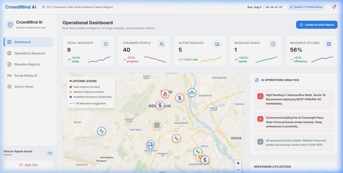Click the Stranded People red trend sparkline
This screenshot has width=343, height=173.
coord(155,60)
